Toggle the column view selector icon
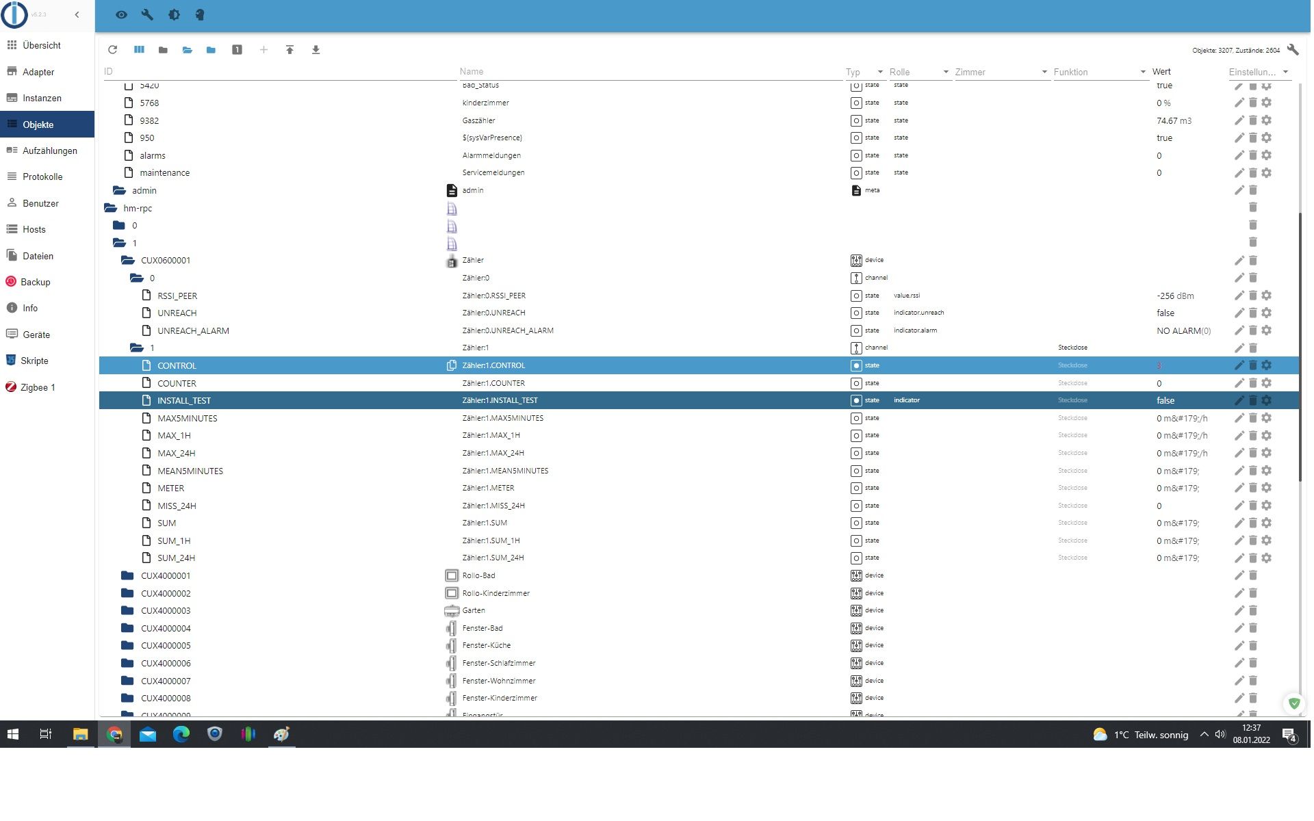 coord(139,50)
